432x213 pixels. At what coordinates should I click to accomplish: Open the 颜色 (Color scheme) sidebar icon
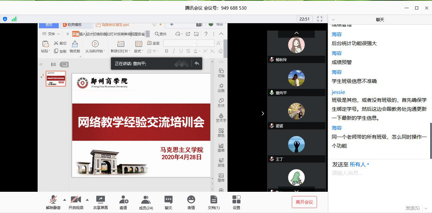221,133
